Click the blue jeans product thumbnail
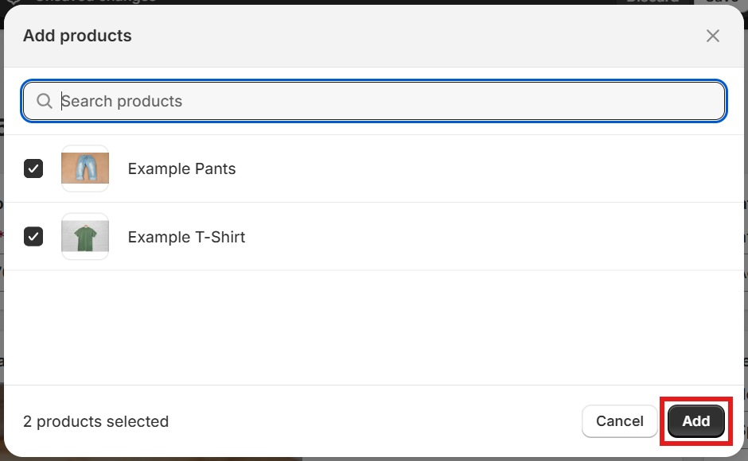748x461 pixels. tap(85, 169)
